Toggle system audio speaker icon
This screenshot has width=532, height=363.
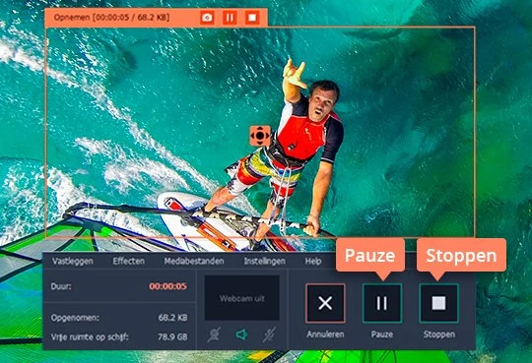point(241,334)
